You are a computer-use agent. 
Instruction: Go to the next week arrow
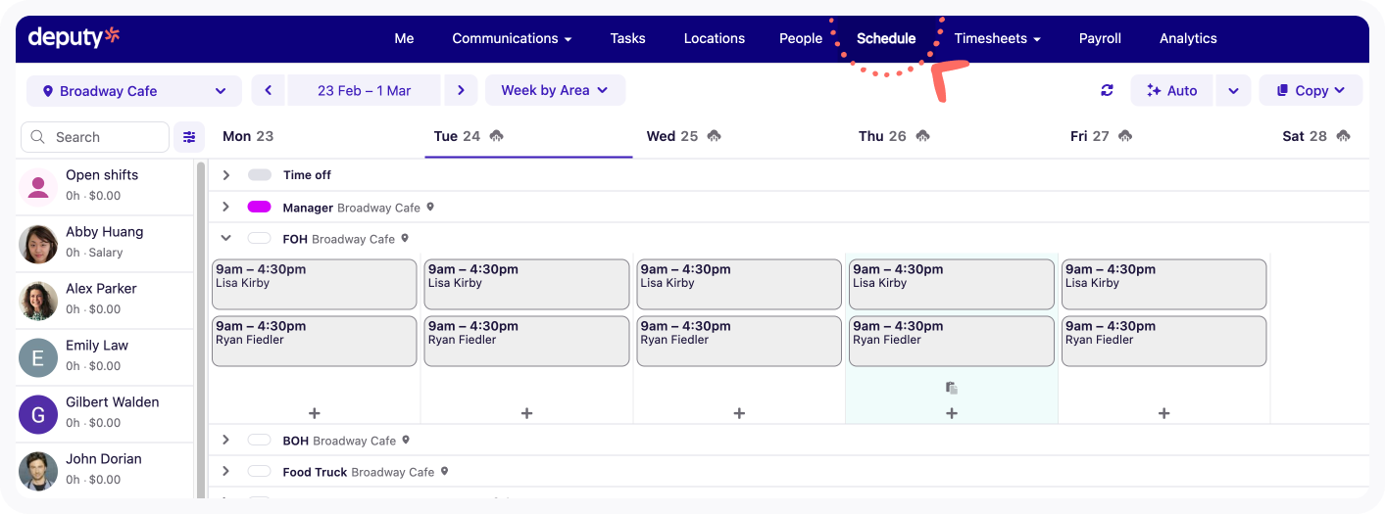point(461,90)
